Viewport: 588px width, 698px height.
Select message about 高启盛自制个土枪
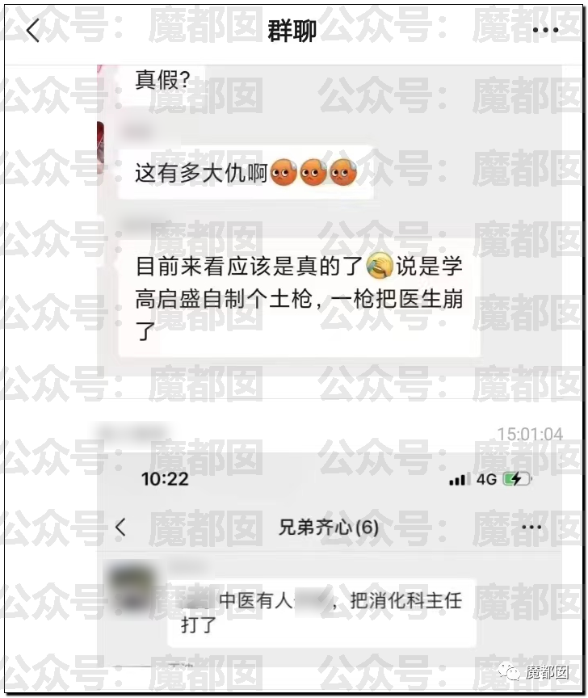[299, 299]
